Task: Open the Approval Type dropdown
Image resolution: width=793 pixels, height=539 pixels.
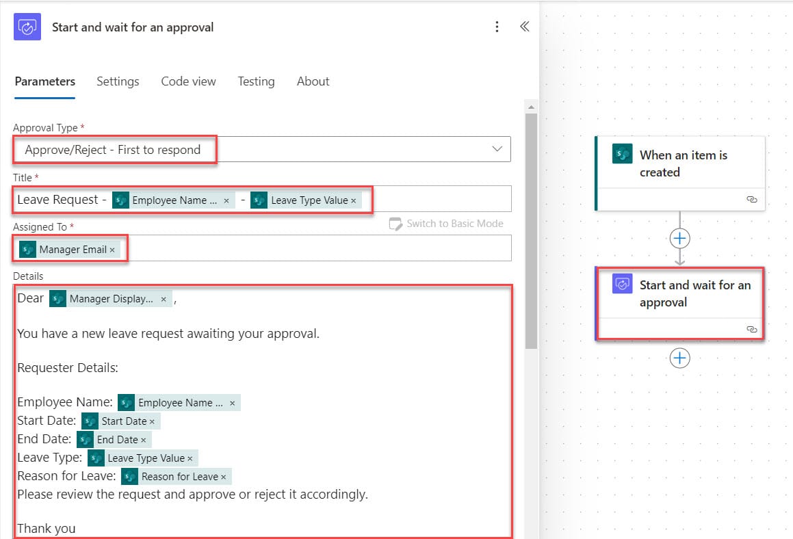Action: tap(497, 148)
